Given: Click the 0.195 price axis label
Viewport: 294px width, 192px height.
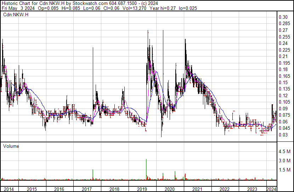Looking at the screenshot, I should click(284, 63).
